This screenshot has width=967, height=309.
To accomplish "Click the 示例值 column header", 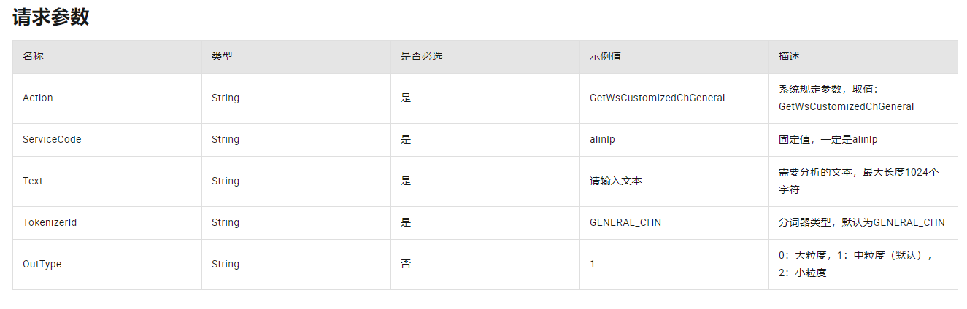I will tap(605, 56).
